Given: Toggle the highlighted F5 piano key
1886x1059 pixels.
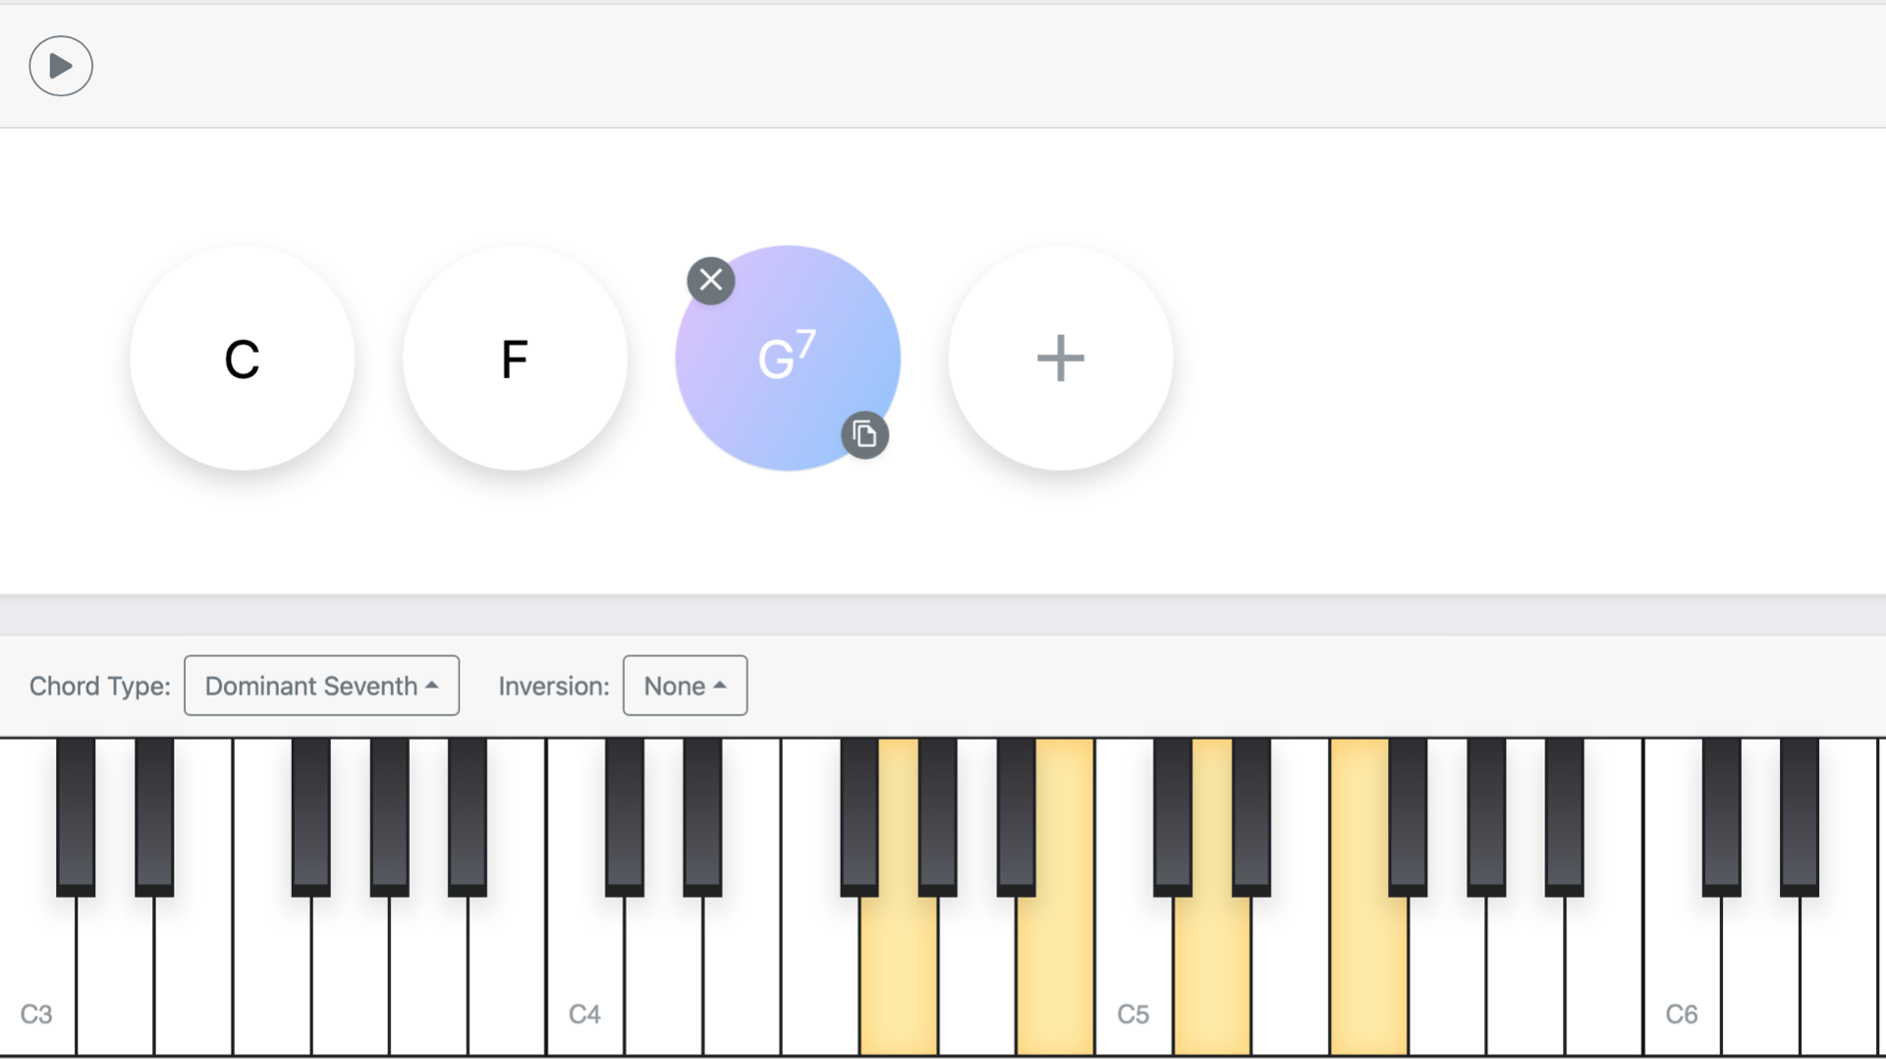Looking at the screenshot, I should (1368, 973).
